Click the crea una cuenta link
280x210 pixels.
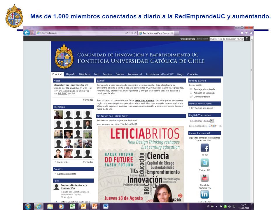coord(144,101)
